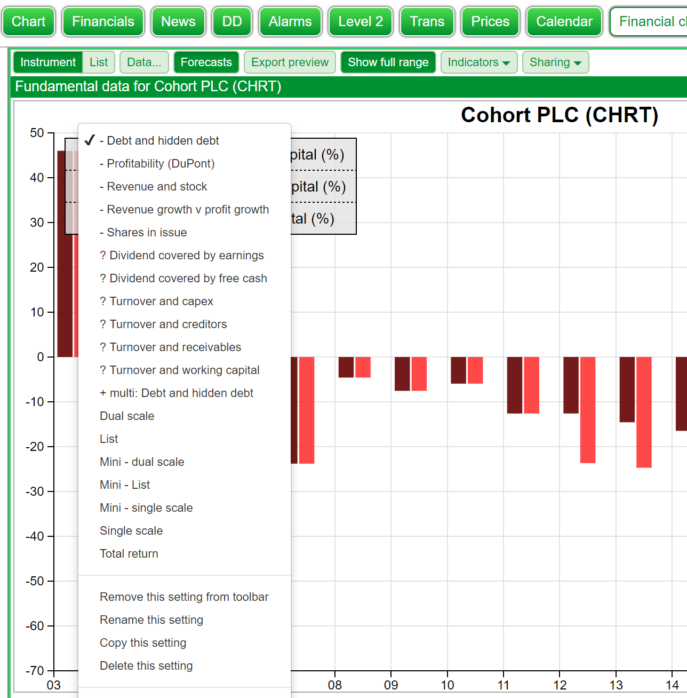Toggle the Forecasts button

(206, 62)
